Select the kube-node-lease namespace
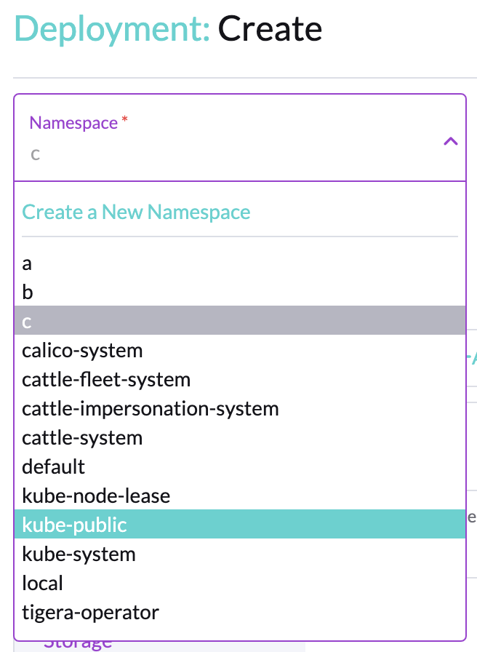Screen dimensions: 477x652 (x=96, y=496)
